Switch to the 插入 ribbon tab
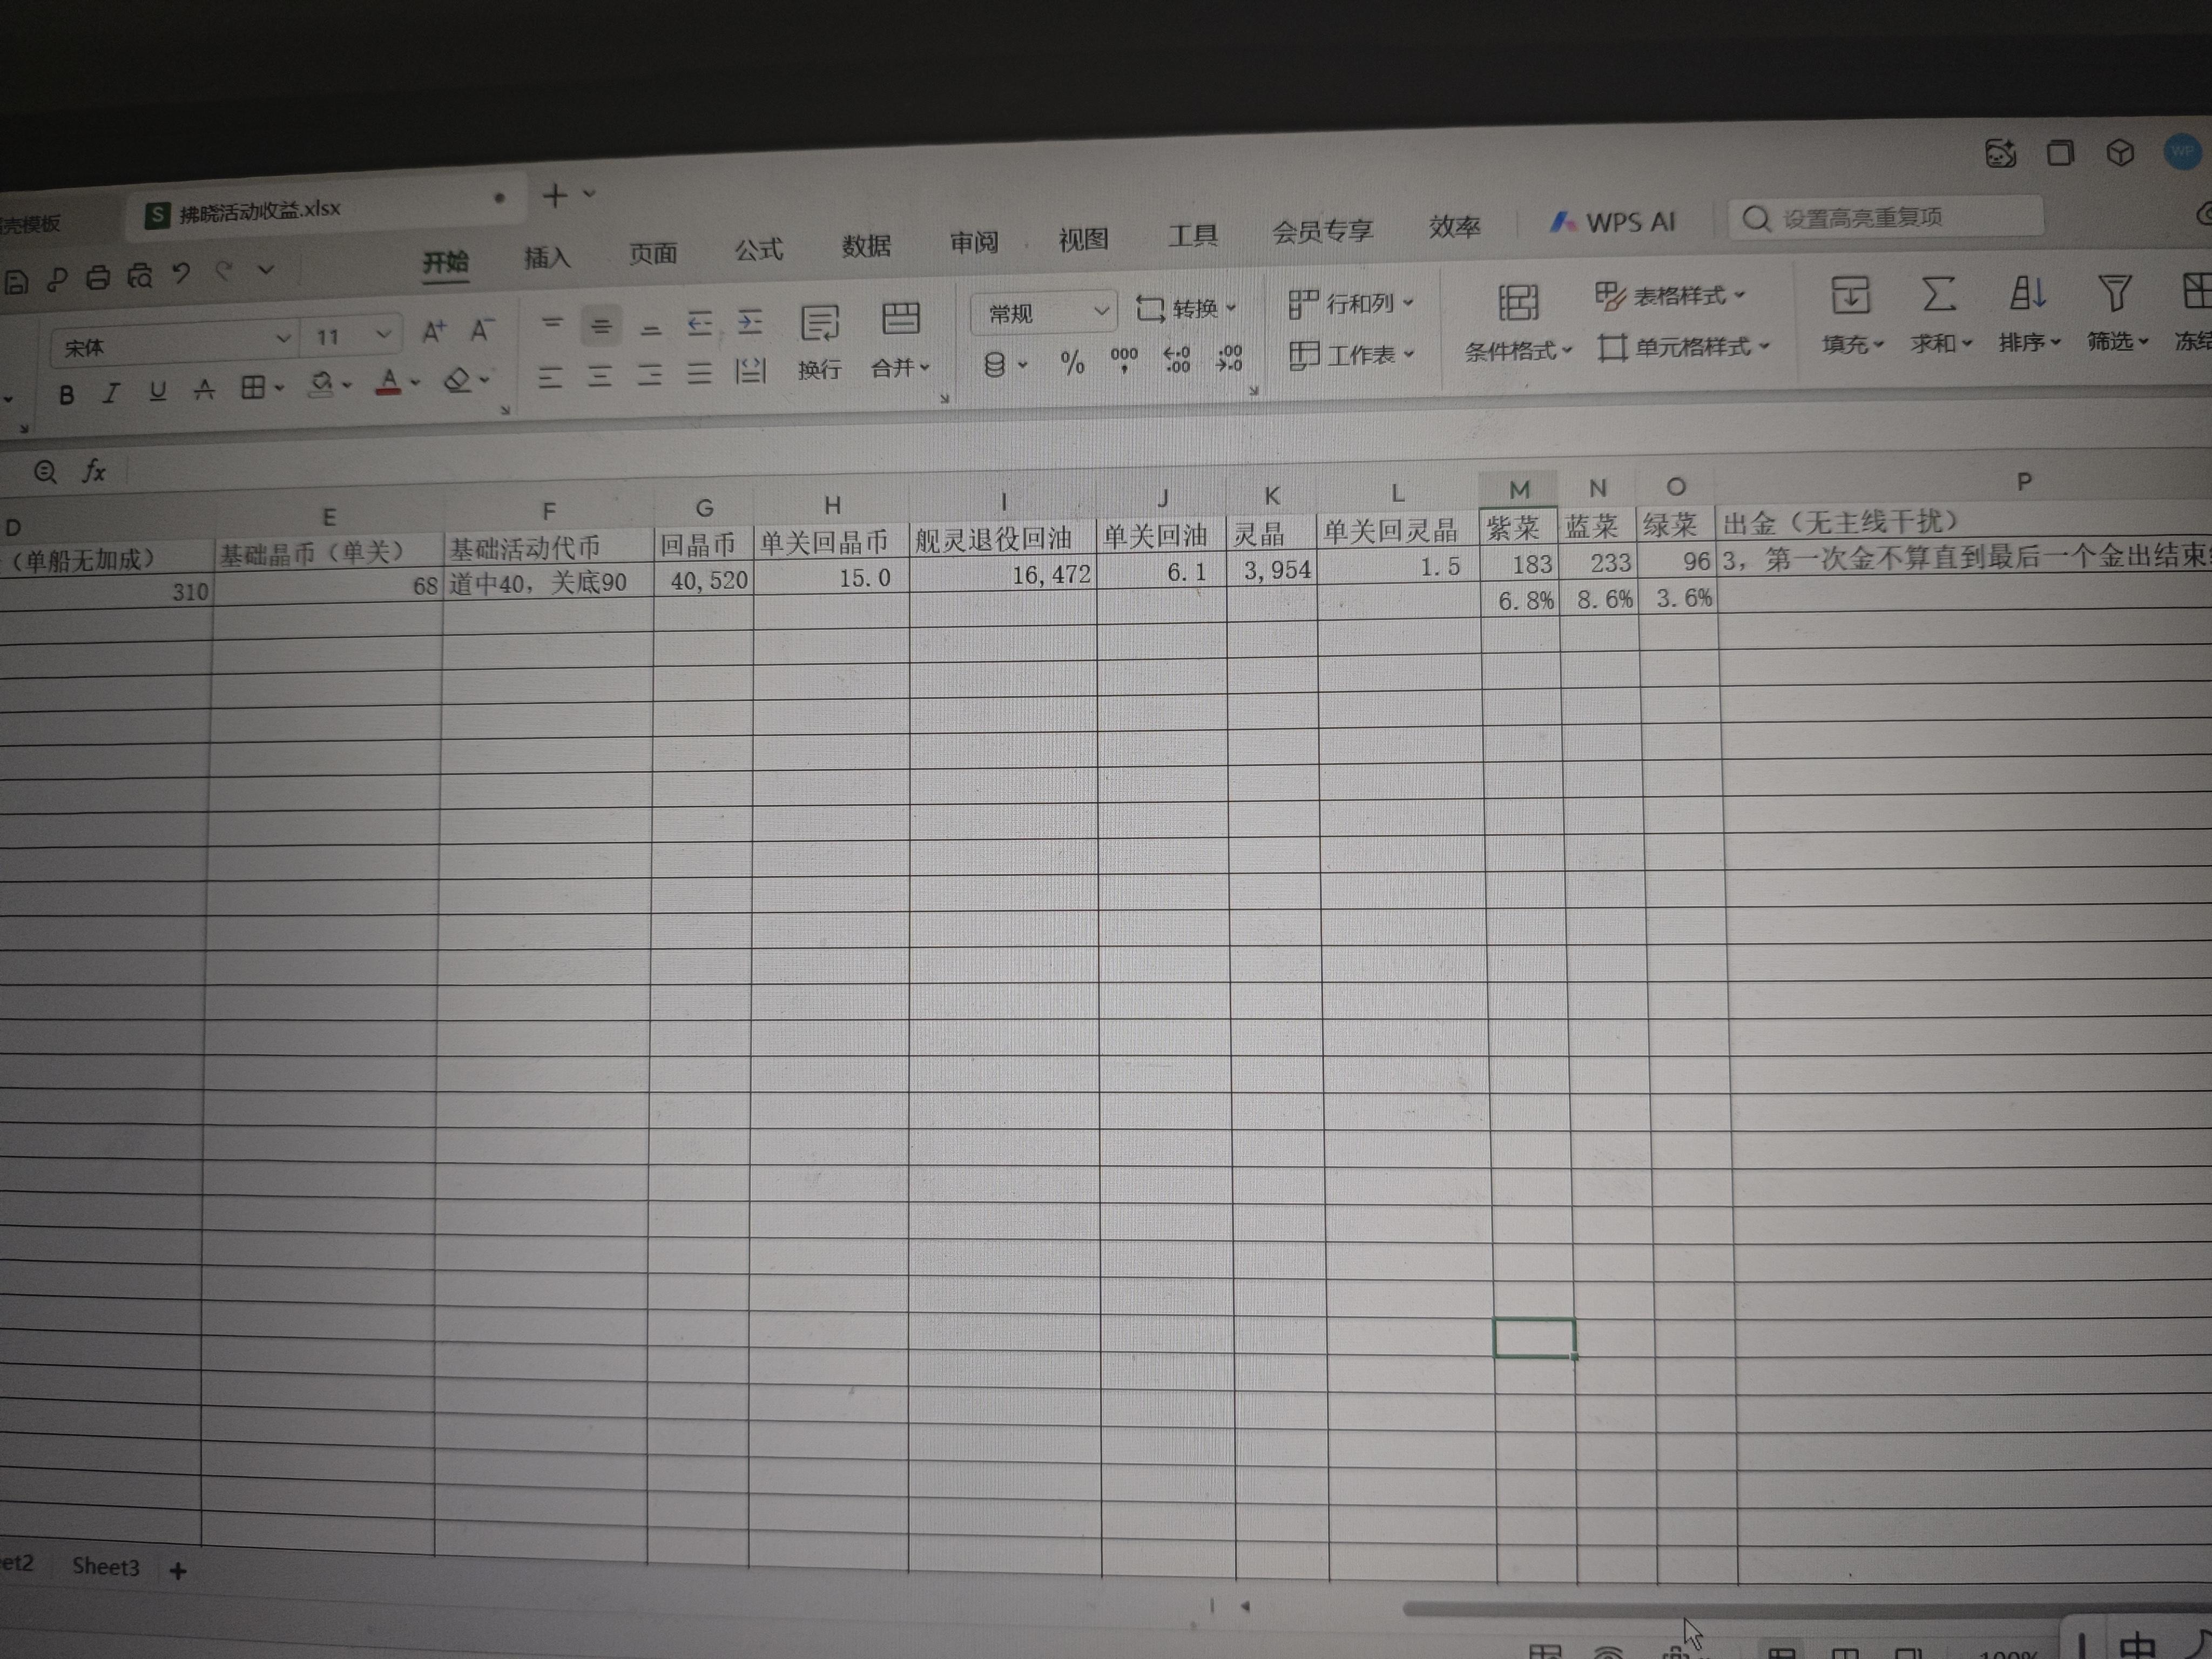This screenshot has width=2212, height=1659. [x=547, y=258]
